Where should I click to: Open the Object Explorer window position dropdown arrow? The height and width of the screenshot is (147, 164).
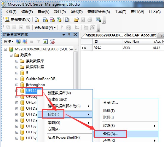pyautogui.click(x=64, y=35)
